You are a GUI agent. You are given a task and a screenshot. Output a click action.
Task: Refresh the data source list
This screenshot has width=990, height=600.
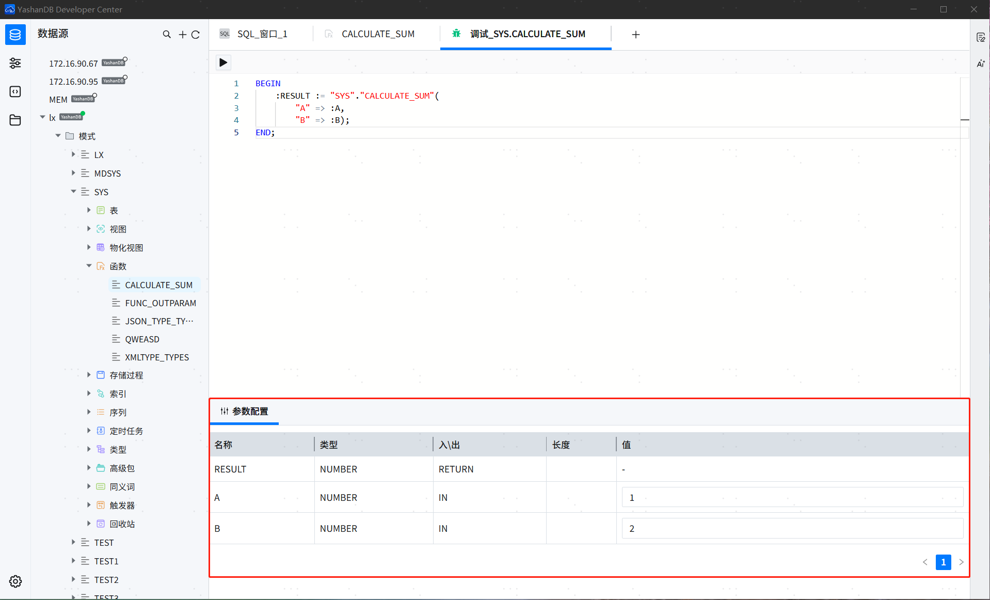[196, 34]
